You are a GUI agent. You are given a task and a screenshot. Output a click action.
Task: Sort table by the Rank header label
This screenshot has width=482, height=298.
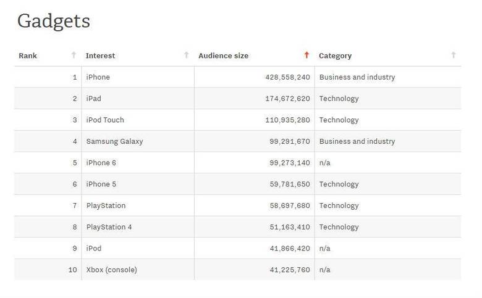click(28, 56)
